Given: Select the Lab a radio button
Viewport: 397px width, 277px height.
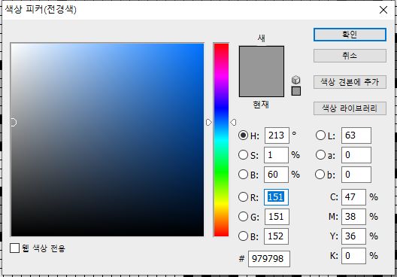Looking at the screenshot, I should point(320,154).
